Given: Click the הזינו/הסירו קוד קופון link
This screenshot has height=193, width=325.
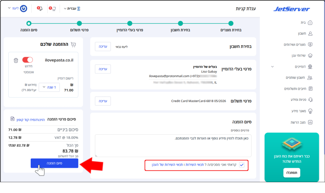Looking at the screenshot, I should (x=31, y=120).
